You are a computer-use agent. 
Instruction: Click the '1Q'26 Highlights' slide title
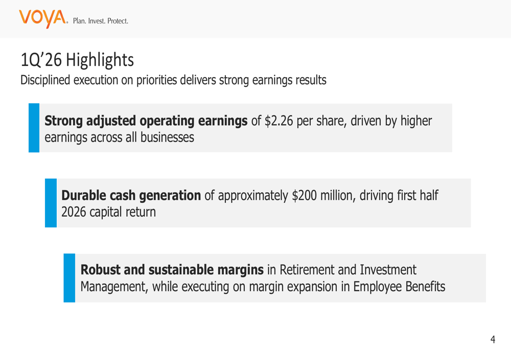click(x=77, y=60)
